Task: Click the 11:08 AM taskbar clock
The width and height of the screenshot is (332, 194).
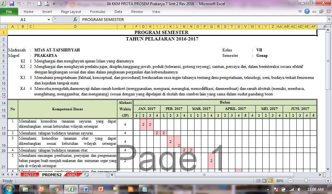Action: [315, 189]
